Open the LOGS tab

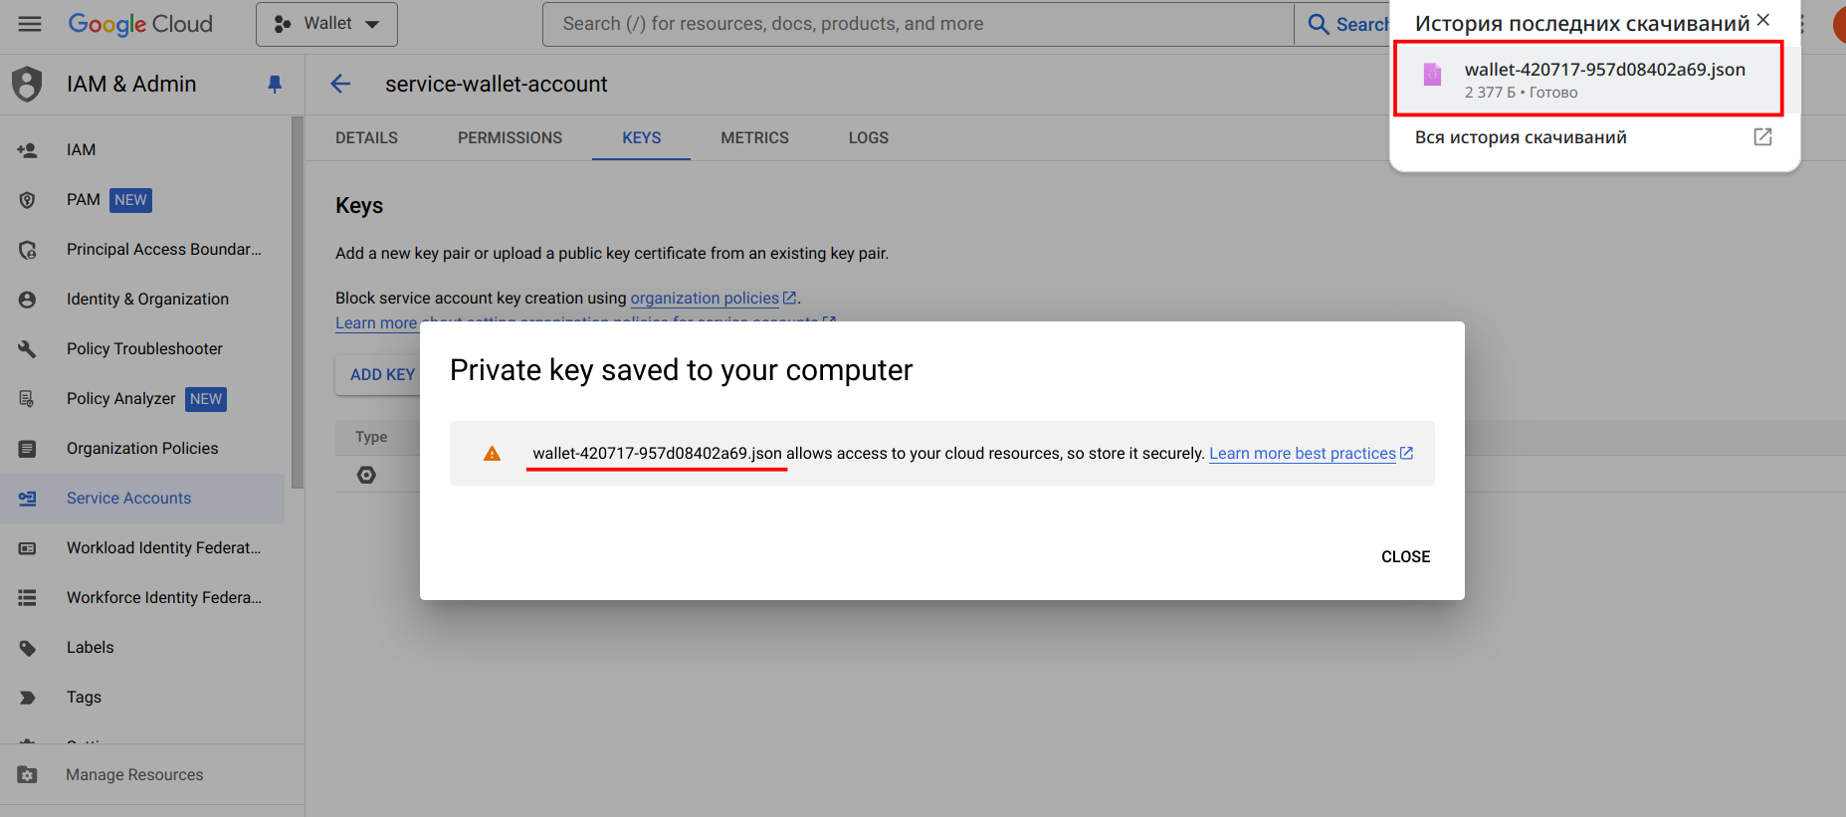(x=868, y=138)
